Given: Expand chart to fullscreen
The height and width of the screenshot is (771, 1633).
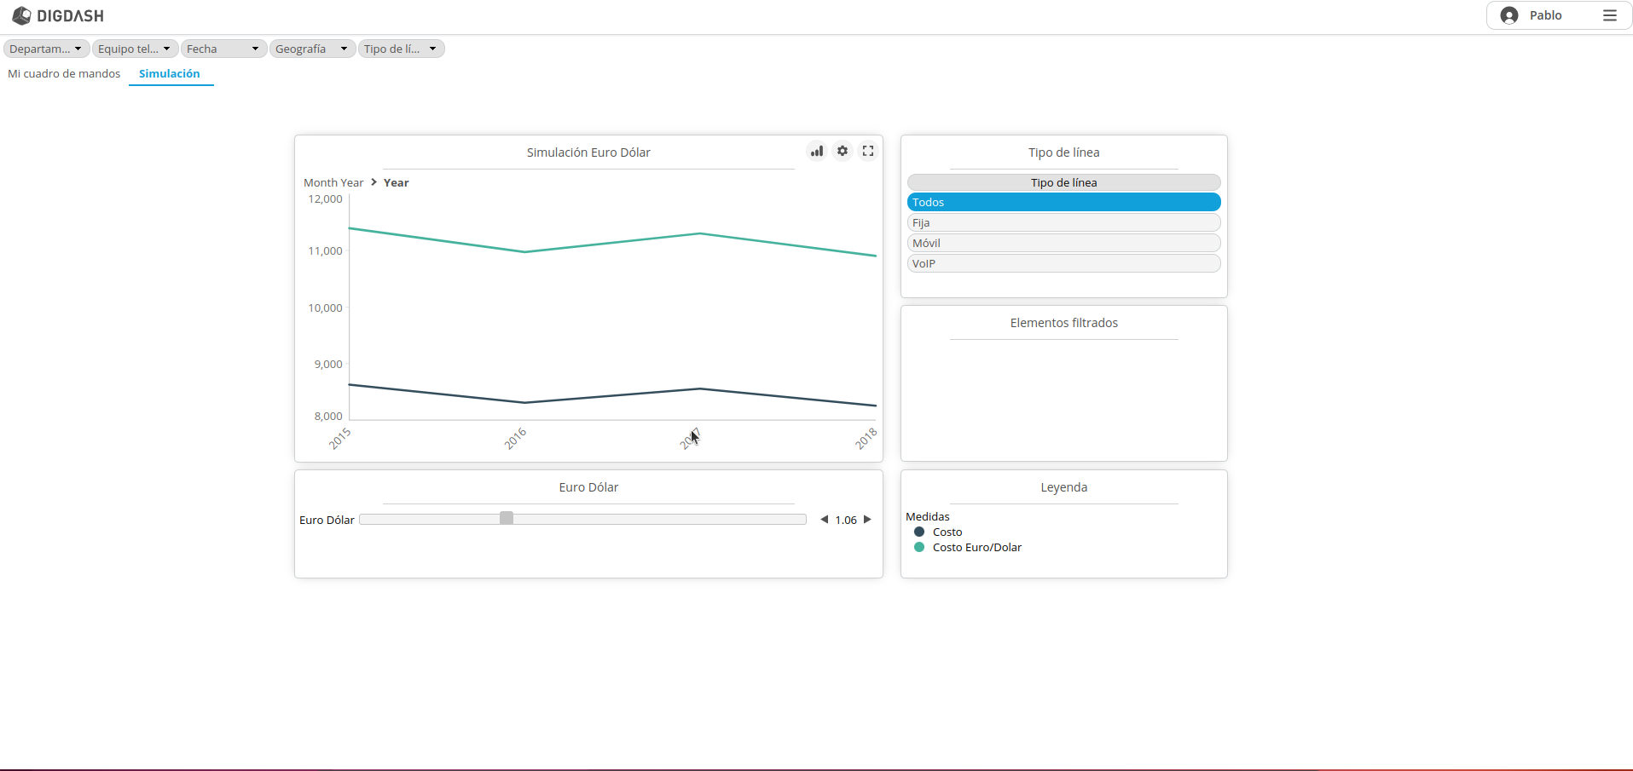Looking at the screenshot, I should tap(868, 151).
